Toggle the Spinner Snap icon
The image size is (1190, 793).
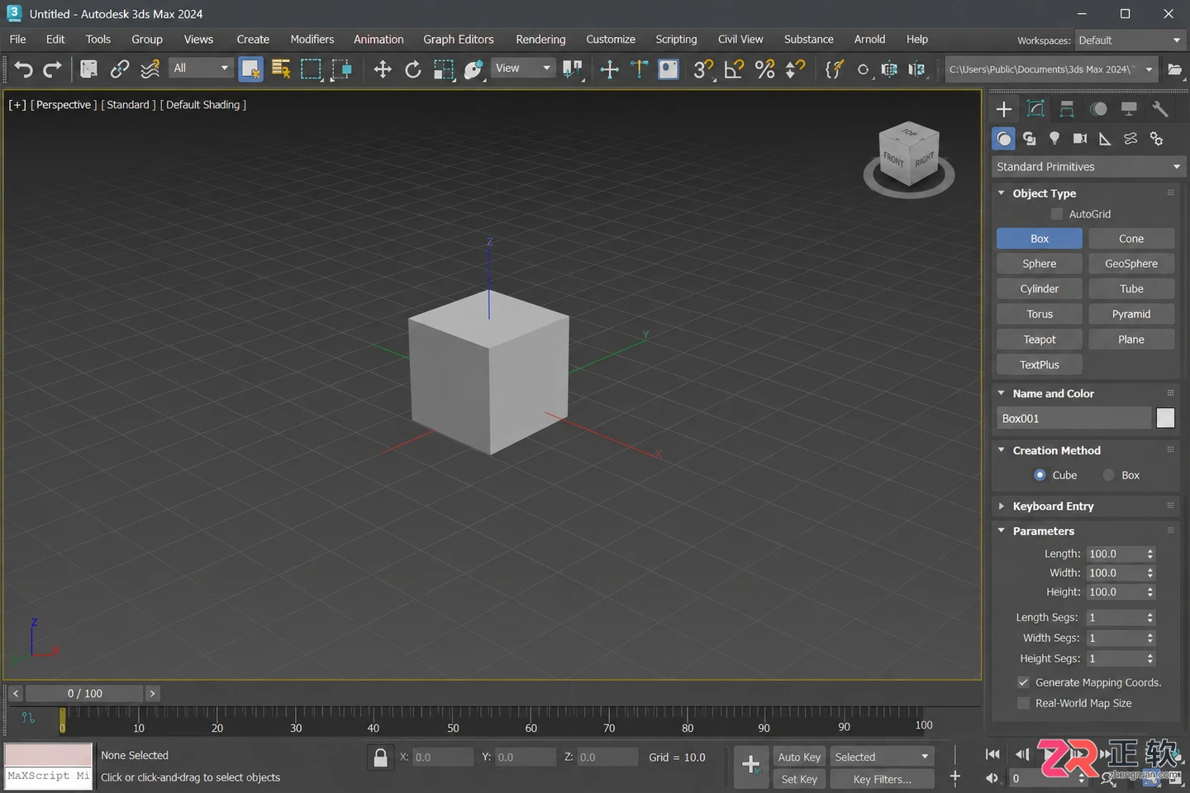point(795,69)
